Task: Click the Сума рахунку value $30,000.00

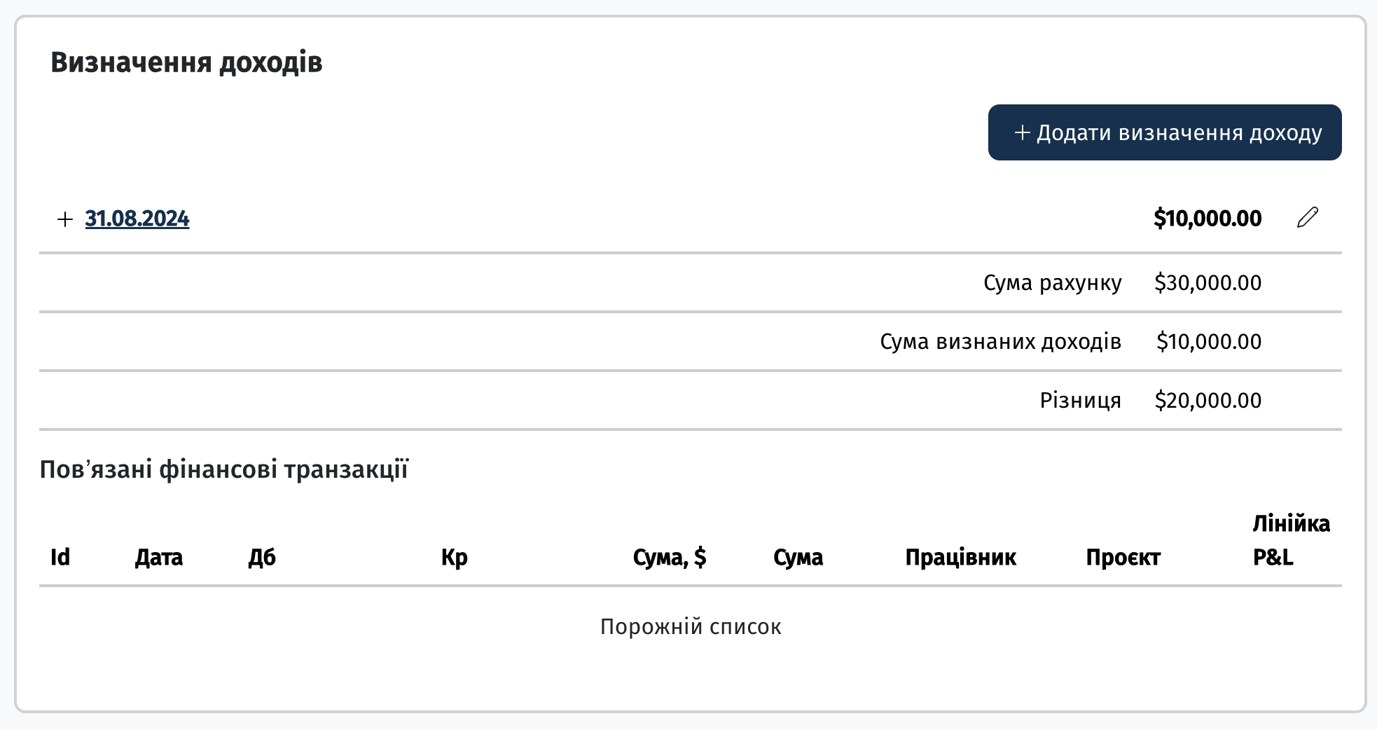Action: 1208,282
